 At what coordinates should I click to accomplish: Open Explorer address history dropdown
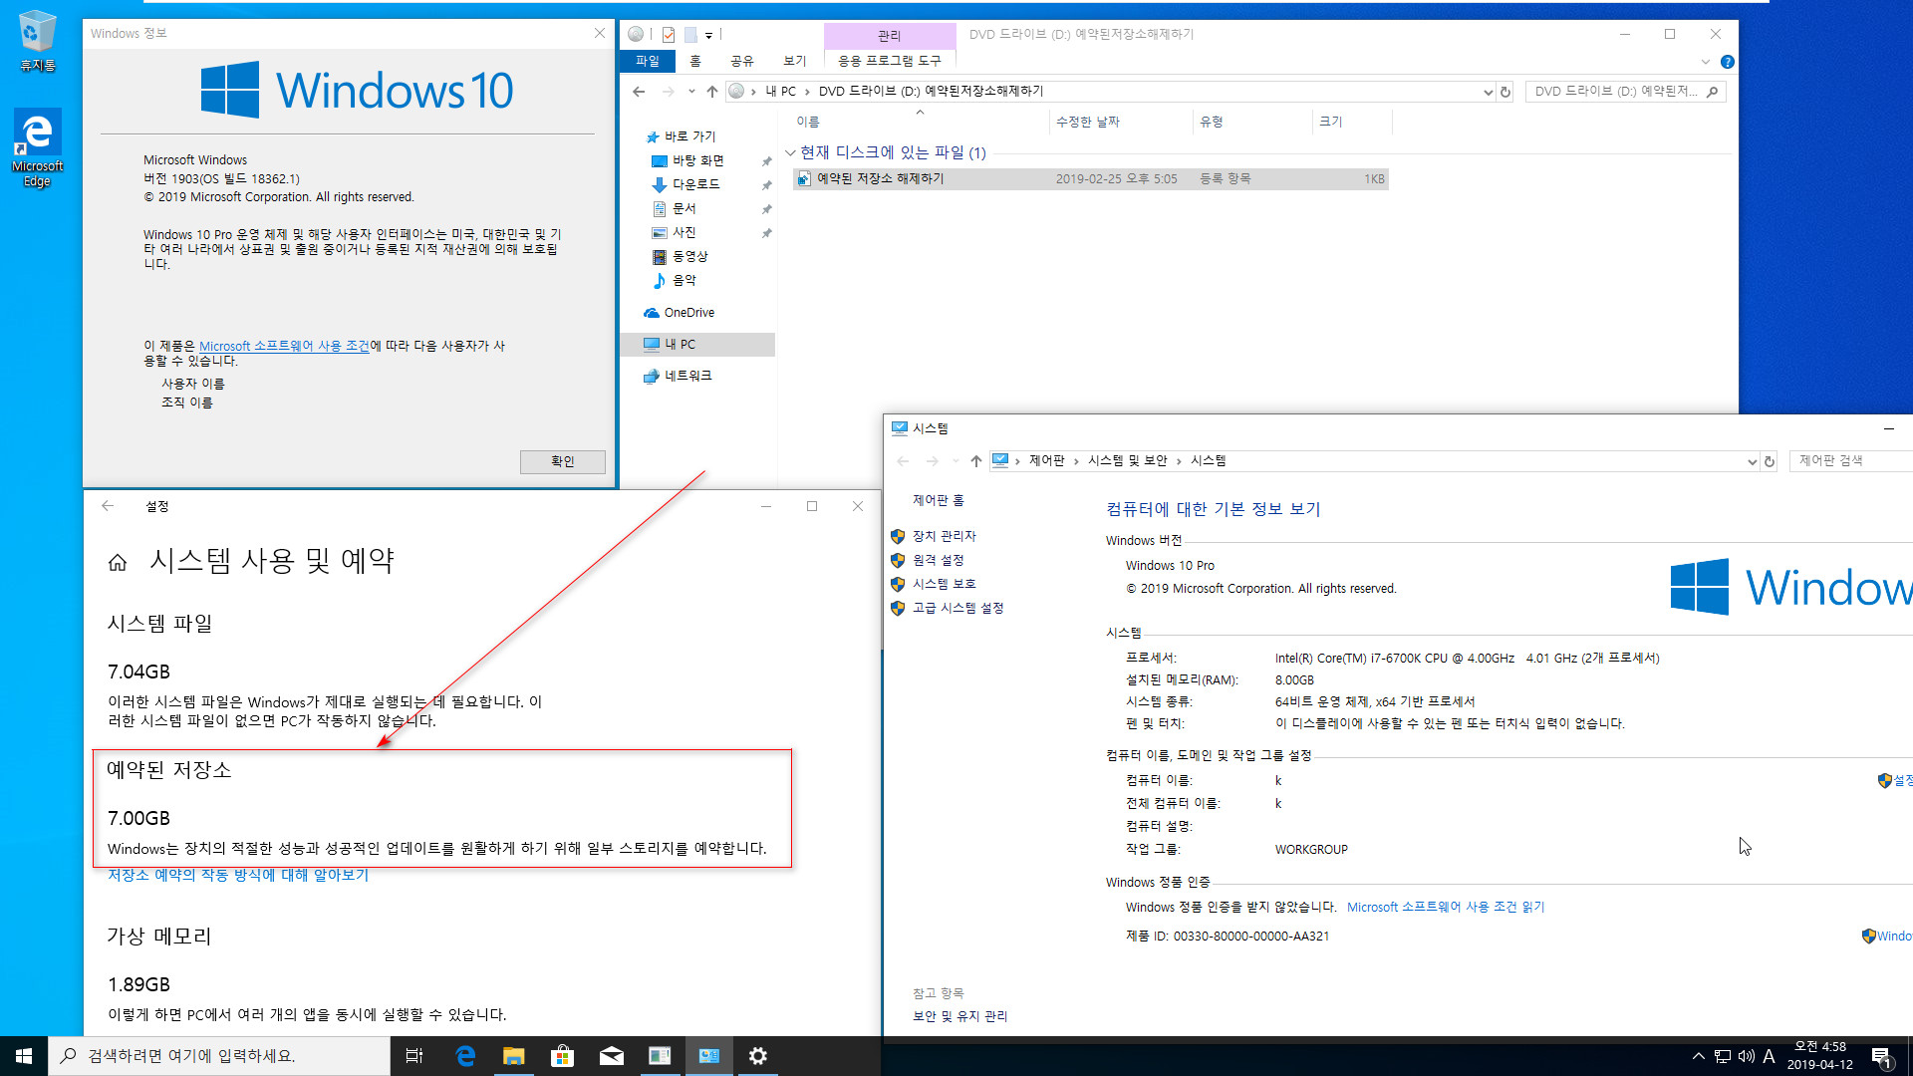[1489, 92]
